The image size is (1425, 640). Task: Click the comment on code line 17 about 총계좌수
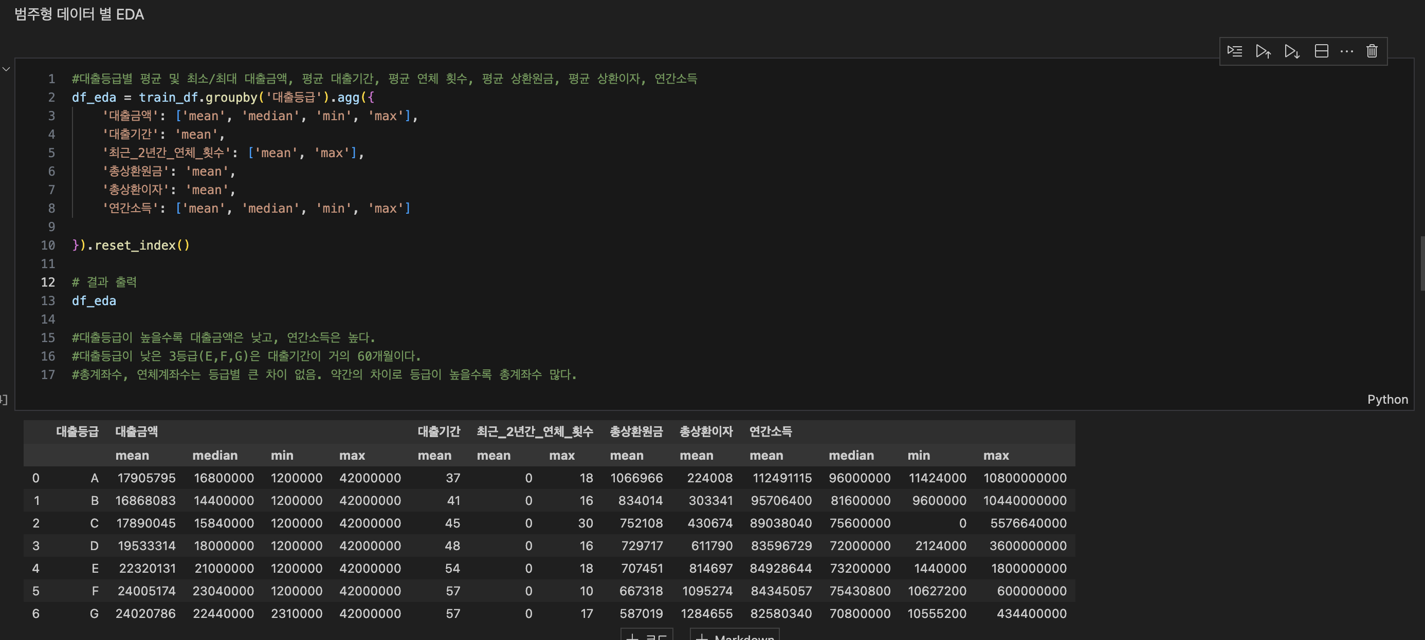pos(324,374)
